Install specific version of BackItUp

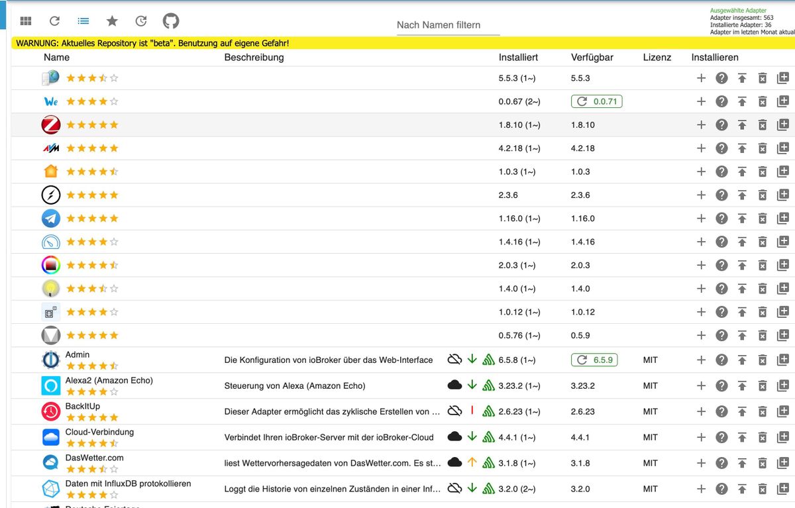tap(782, 411)
